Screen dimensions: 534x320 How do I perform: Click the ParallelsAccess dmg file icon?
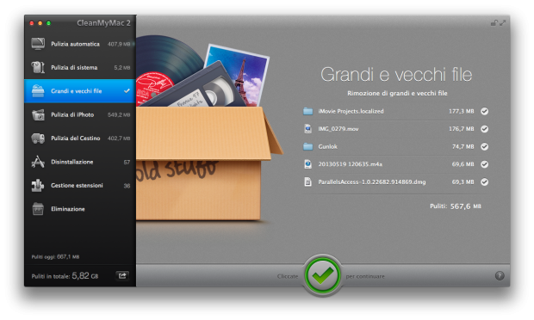click(307, 182)
